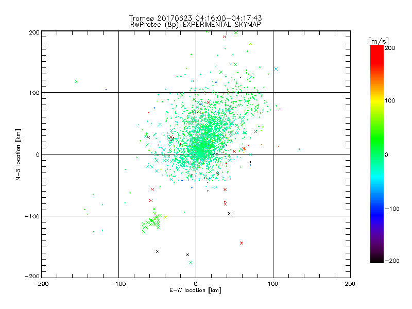Click the x-axis tick label '200'

pyautogui.click(x=350, y=284)
